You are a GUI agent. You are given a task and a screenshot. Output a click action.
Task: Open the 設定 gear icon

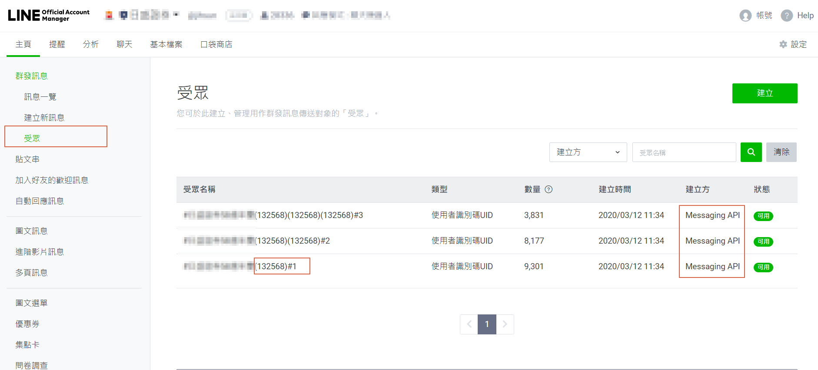783,44
